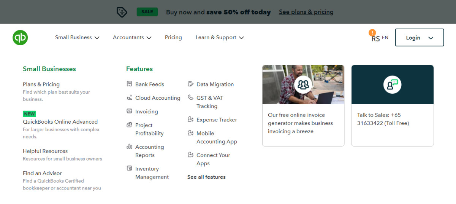
Task: Click 'Find which plan best suits your business.' text
Action: click(56, 96)
